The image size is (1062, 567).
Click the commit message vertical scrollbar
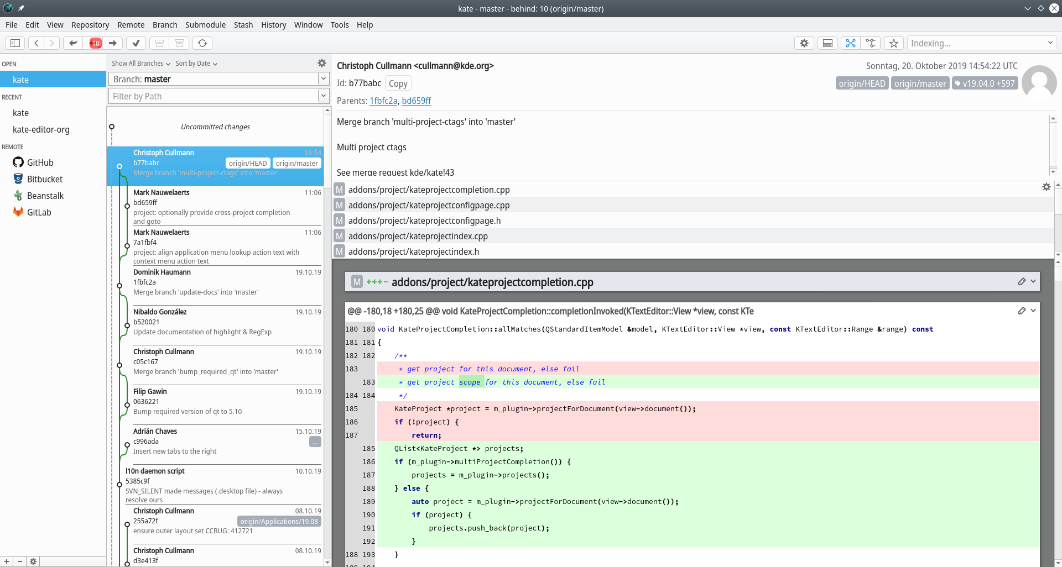click(1053, 145)
